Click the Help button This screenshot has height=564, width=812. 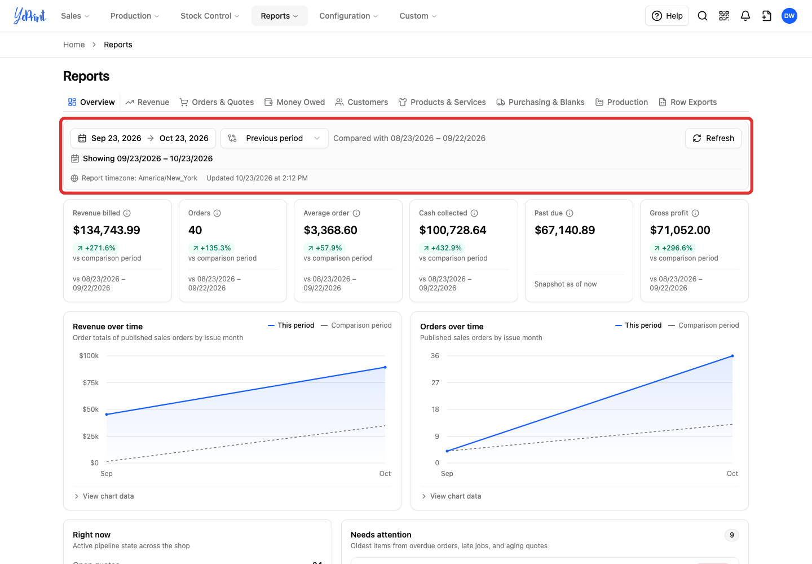click(667, 16)
